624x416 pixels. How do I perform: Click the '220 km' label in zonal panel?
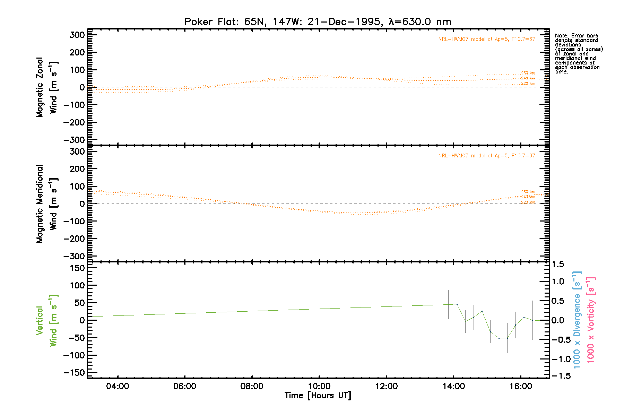(x=528, y=84)
